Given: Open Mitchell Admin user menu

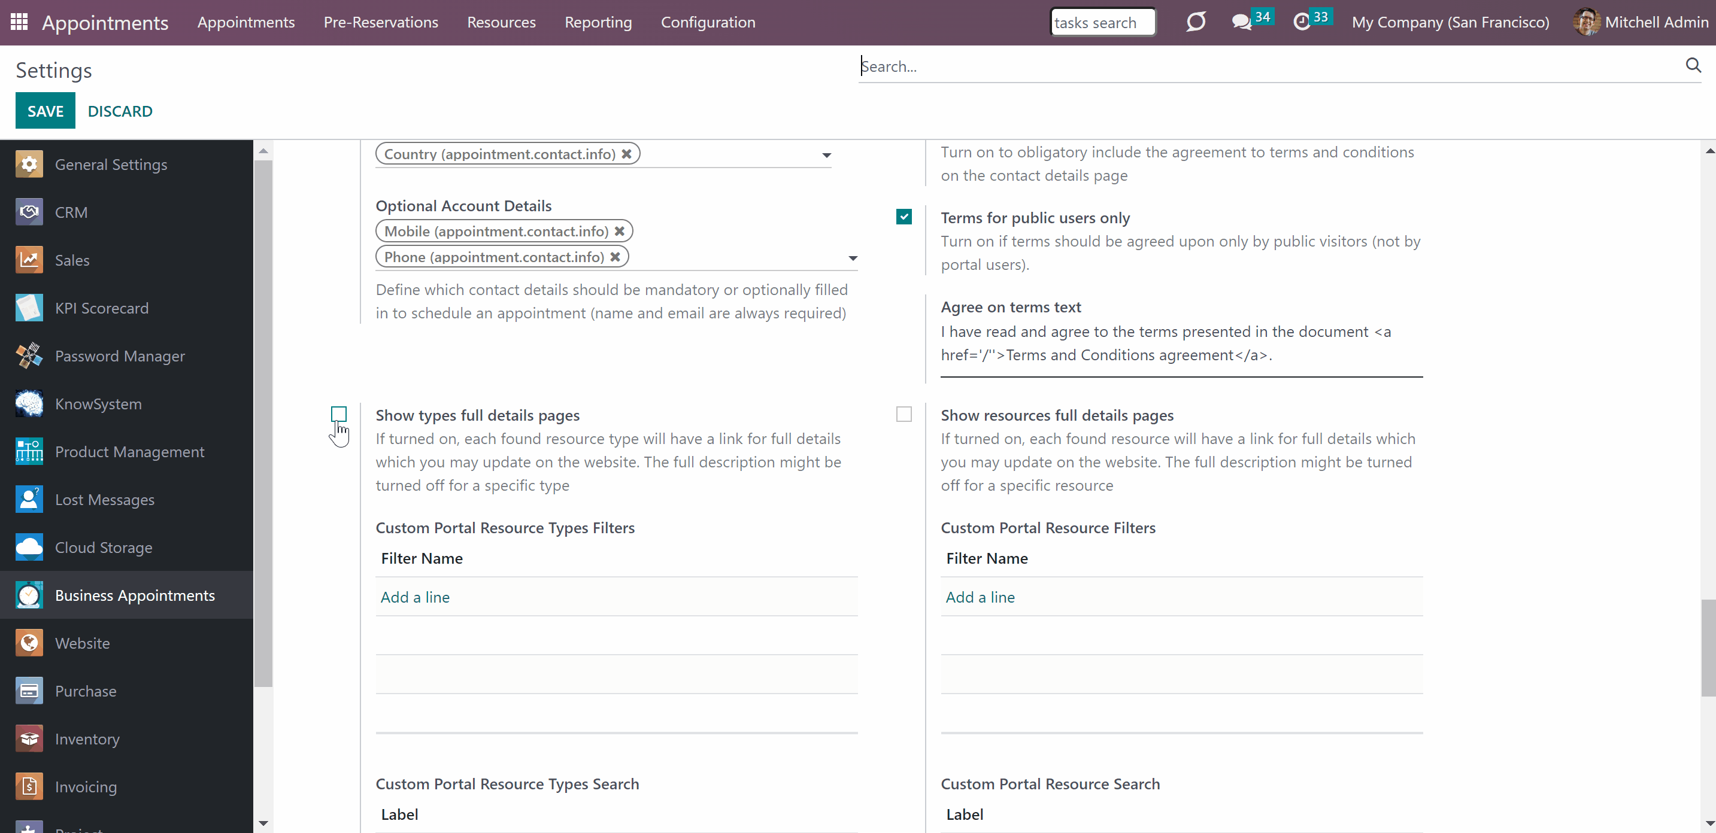Looking at the screenshot, I should click(x=1641, y=22).
